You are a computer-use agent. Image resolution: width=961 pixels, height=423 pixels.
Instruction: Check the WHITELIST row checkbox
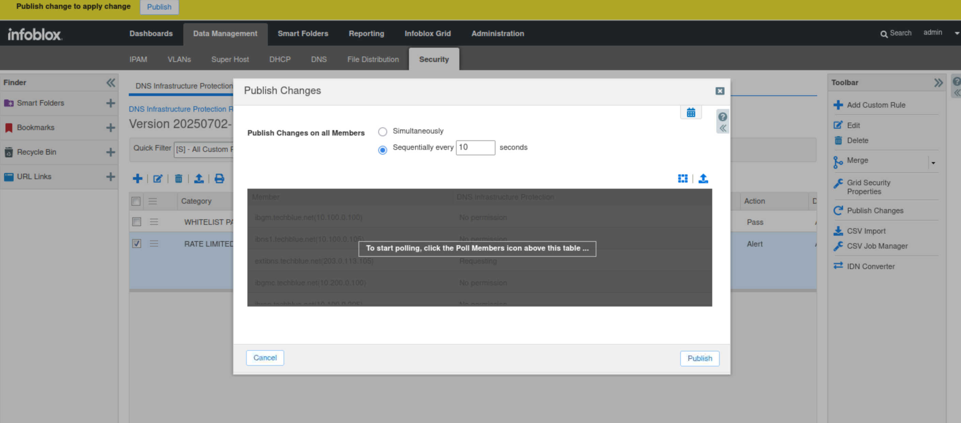[137, 222]
